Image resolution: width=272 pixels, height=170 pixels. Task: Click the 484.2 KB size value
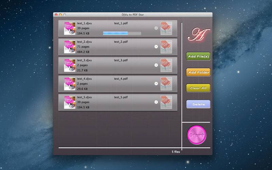[83, 52]
